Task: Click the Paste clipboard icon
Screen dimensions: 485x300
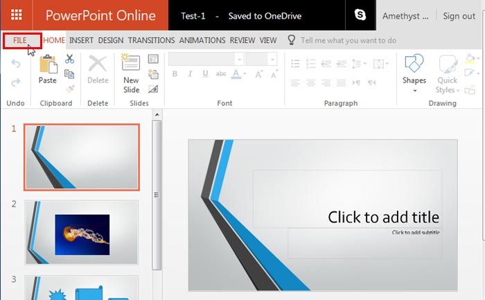Action: pos(48,64)
